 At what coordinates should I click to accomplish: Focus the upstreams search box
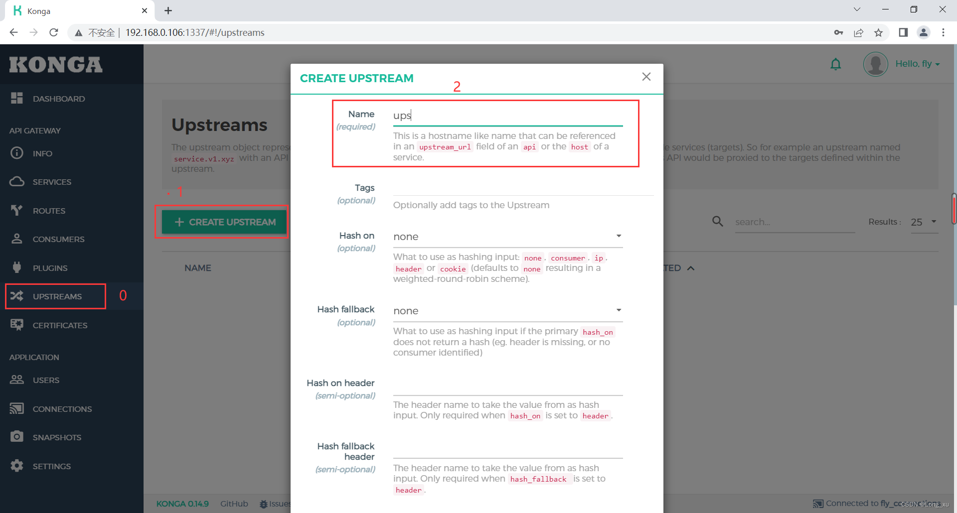[795, 222]
